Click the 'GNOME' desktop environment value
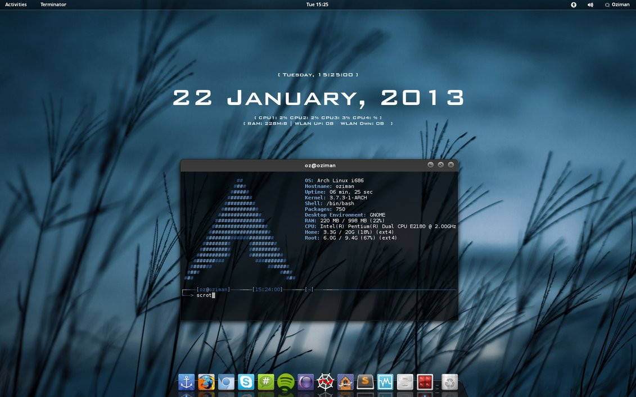Viewport: 636px width, 397px height. 378,215
